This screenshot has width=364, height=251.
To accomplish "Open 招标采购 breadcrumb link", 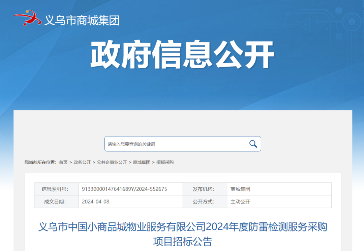I will tap(165, 162).
